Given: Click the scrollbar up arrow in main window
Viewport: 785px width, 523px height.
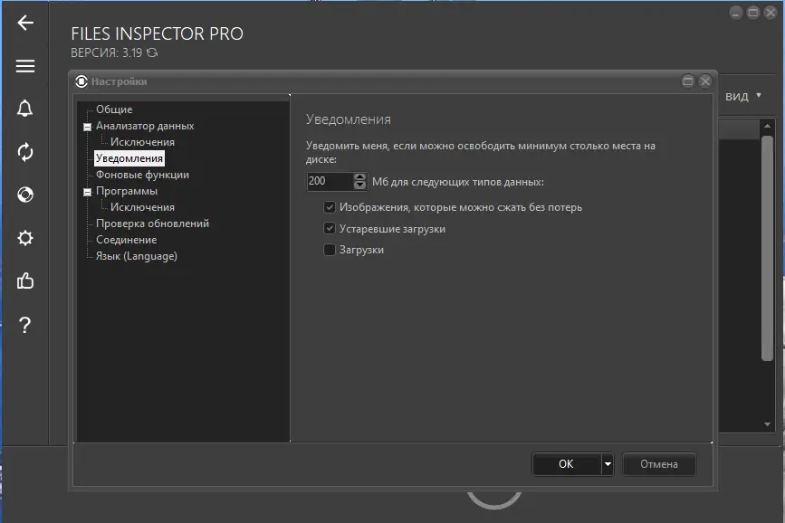Looking at the screenshot, I should pyautogui.click(x=767, y=126).
